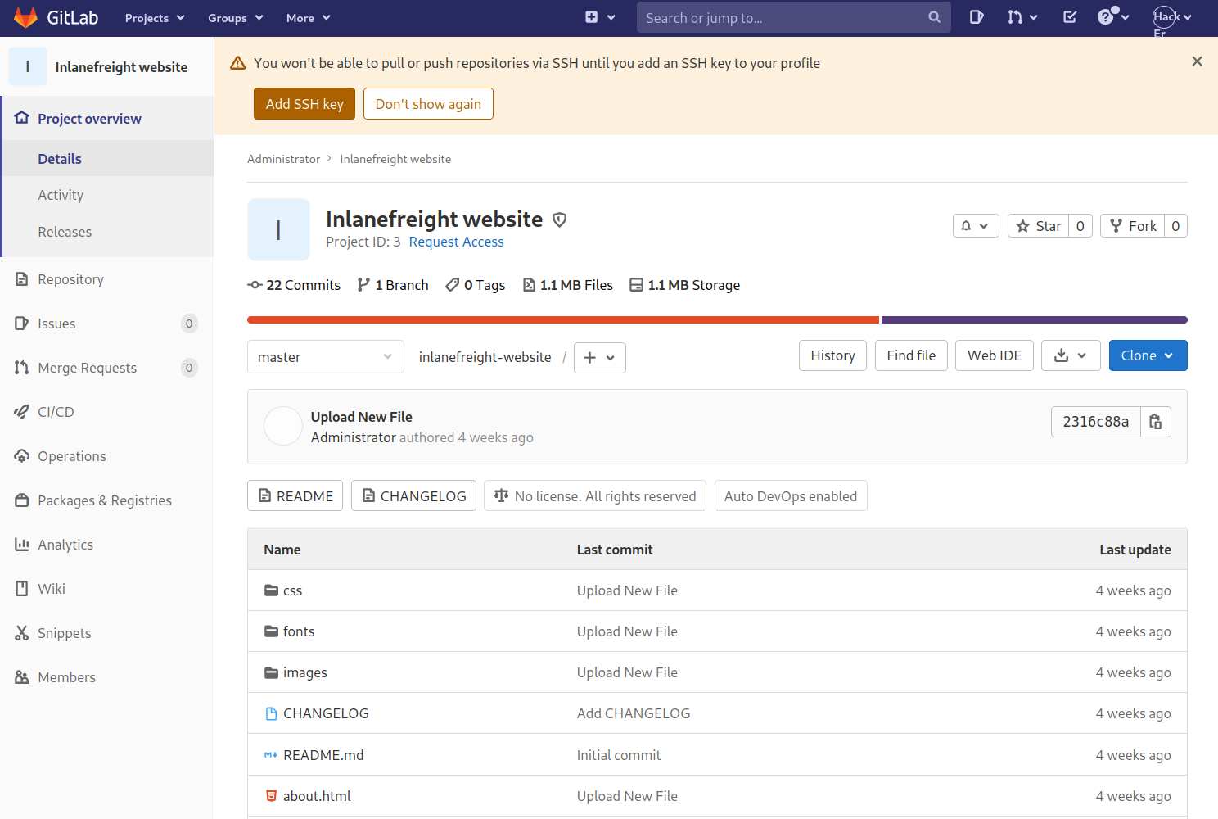1218x819 pixels.
Task: Click the repository languages color bar
Action: coord(716,319)
